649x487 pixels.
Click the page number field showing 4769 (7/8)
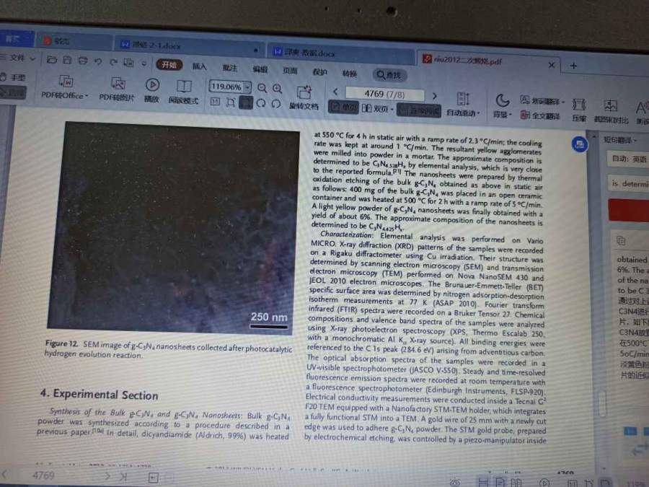pyautogui.click(x=384, y=94)
